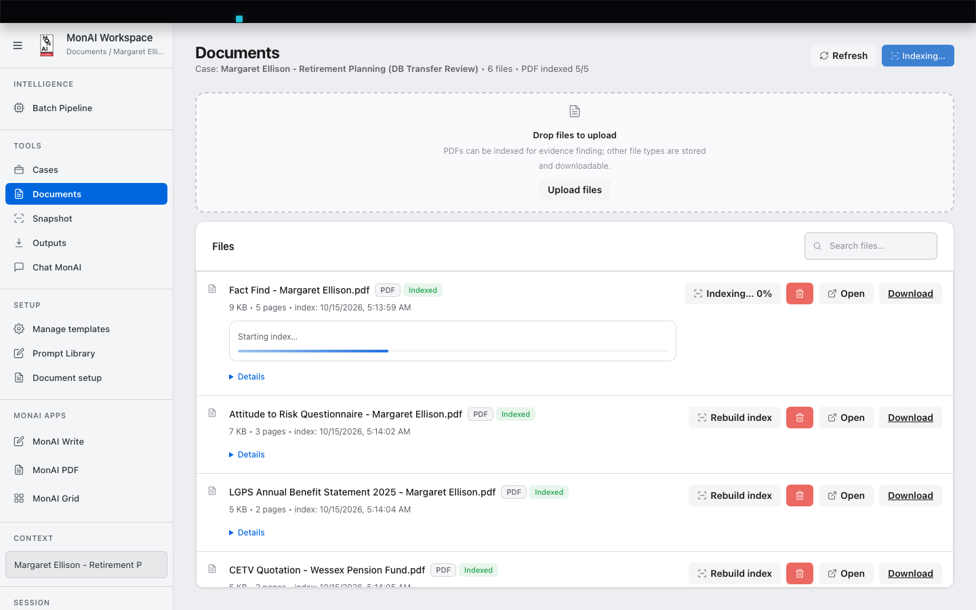Open Manage templates
Screen dimensions: 976x610
[86, 329]
